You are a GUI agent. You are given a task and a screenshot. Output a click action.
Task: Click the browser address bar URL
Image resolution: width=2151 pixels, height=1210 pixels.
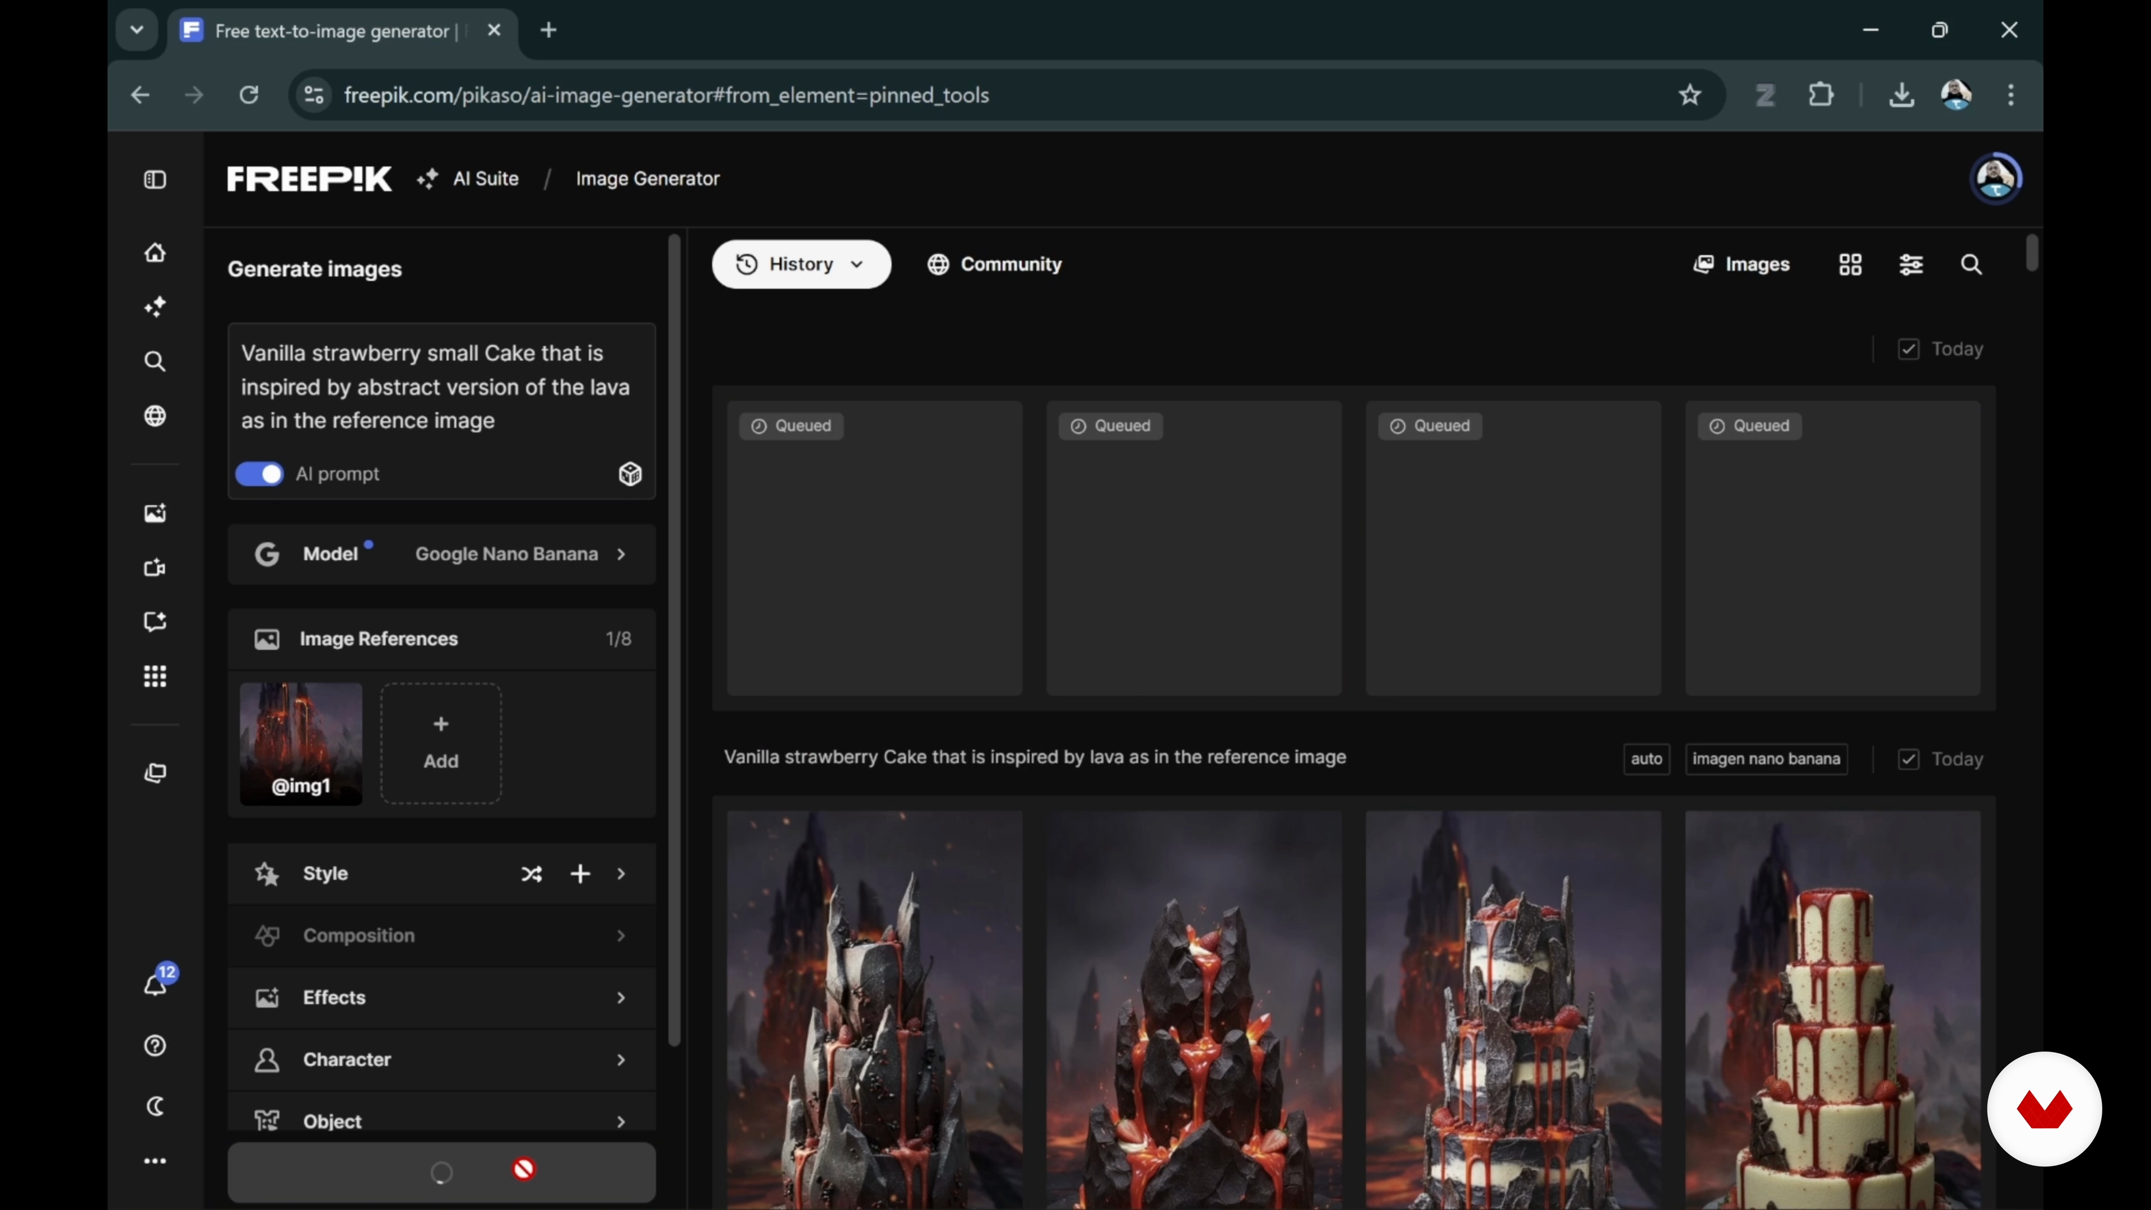[667, 95]
